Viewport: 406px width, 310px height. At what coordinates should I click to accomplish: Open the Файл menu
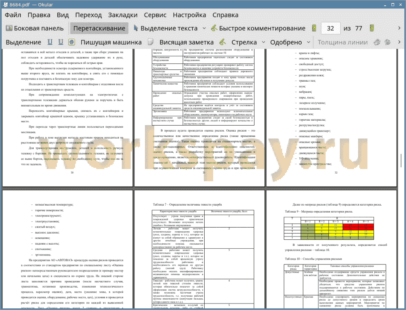[13, 15]
